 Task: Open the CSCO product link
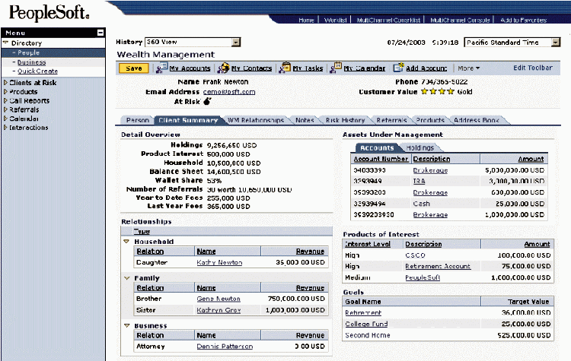tap(415, 255)
